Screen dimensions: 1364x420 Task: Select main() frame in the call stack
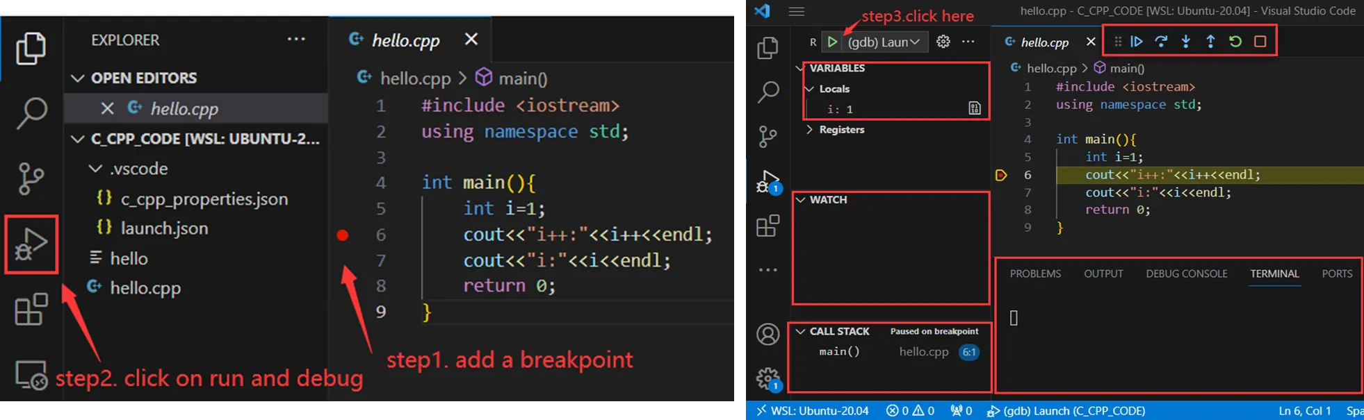pyautogui.click(x=839, y=352)
